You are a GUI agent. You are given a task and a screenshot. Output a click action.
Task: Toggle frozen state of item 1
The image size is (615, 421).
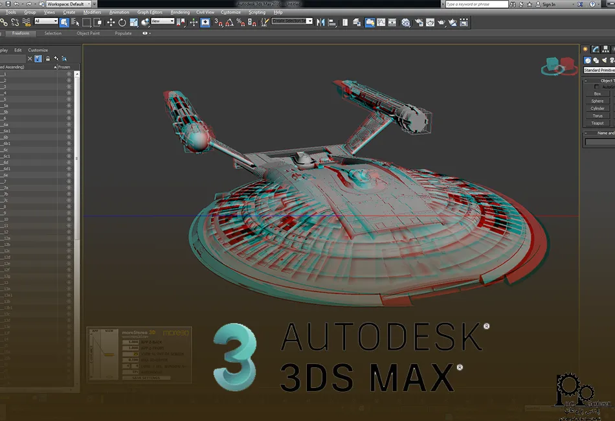click(69, 74)
